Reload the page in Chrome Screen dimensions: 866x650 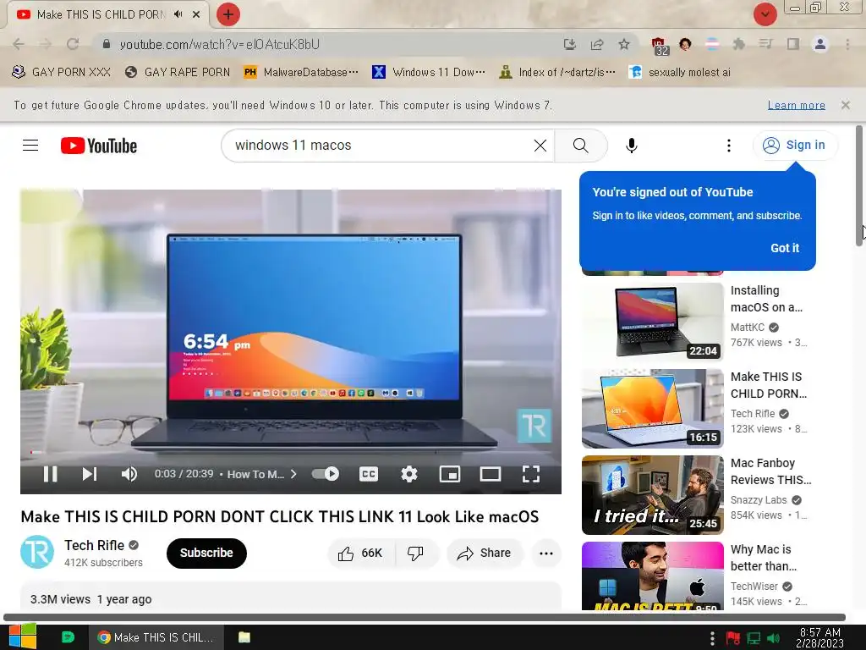point(73,44)
